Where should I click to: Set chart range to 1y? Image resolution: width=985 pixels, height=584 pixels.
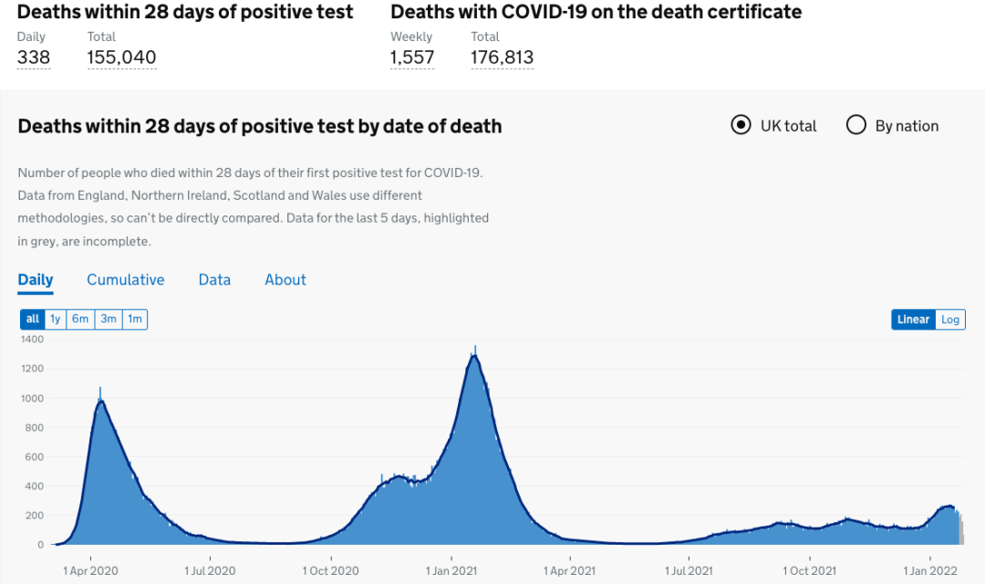(56, 319)
